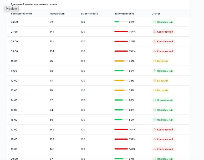Viewport: 204px width, 160px height.
Task: Click the Статус column header
Action: click(x=156, y=14)
